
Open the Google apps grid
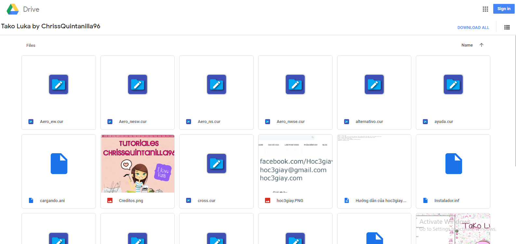(485, 9)
